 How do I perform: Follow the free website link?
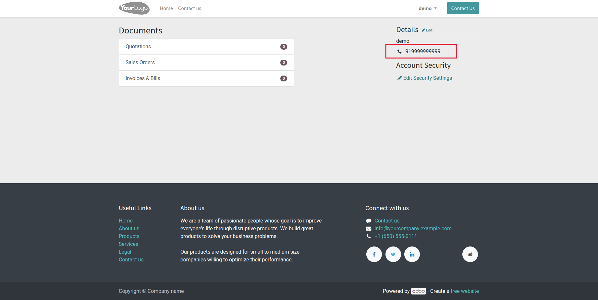(x=464, y=291)
